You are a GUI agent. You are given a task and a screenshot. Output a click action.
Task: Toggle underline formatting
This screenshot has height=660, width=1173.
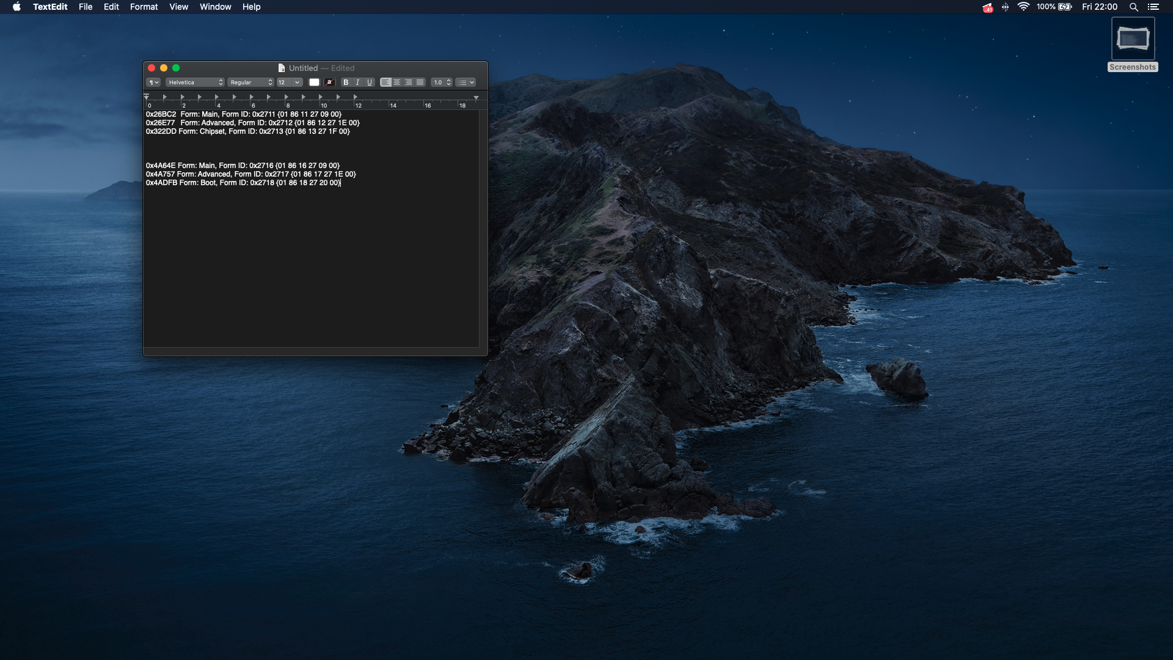pyautogui.click(x=370, y=82)
